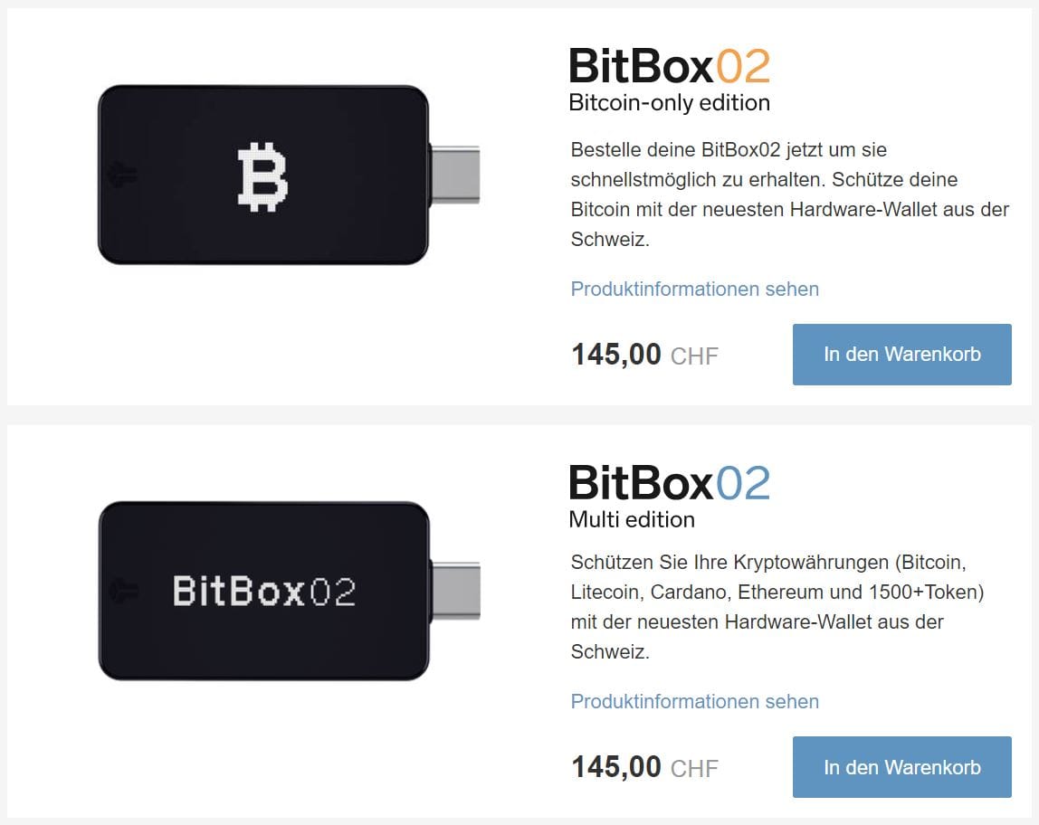Open product information for the Multi edition
1039x825 pixels.
pos(694,701)
